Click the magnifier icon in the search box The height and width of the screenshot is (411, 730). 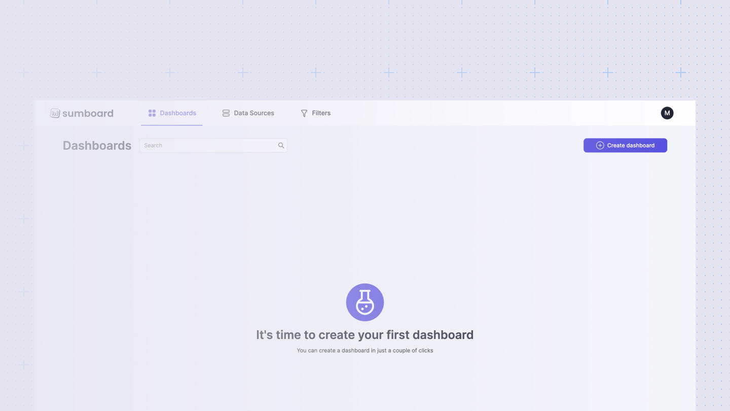click(281, 145)
